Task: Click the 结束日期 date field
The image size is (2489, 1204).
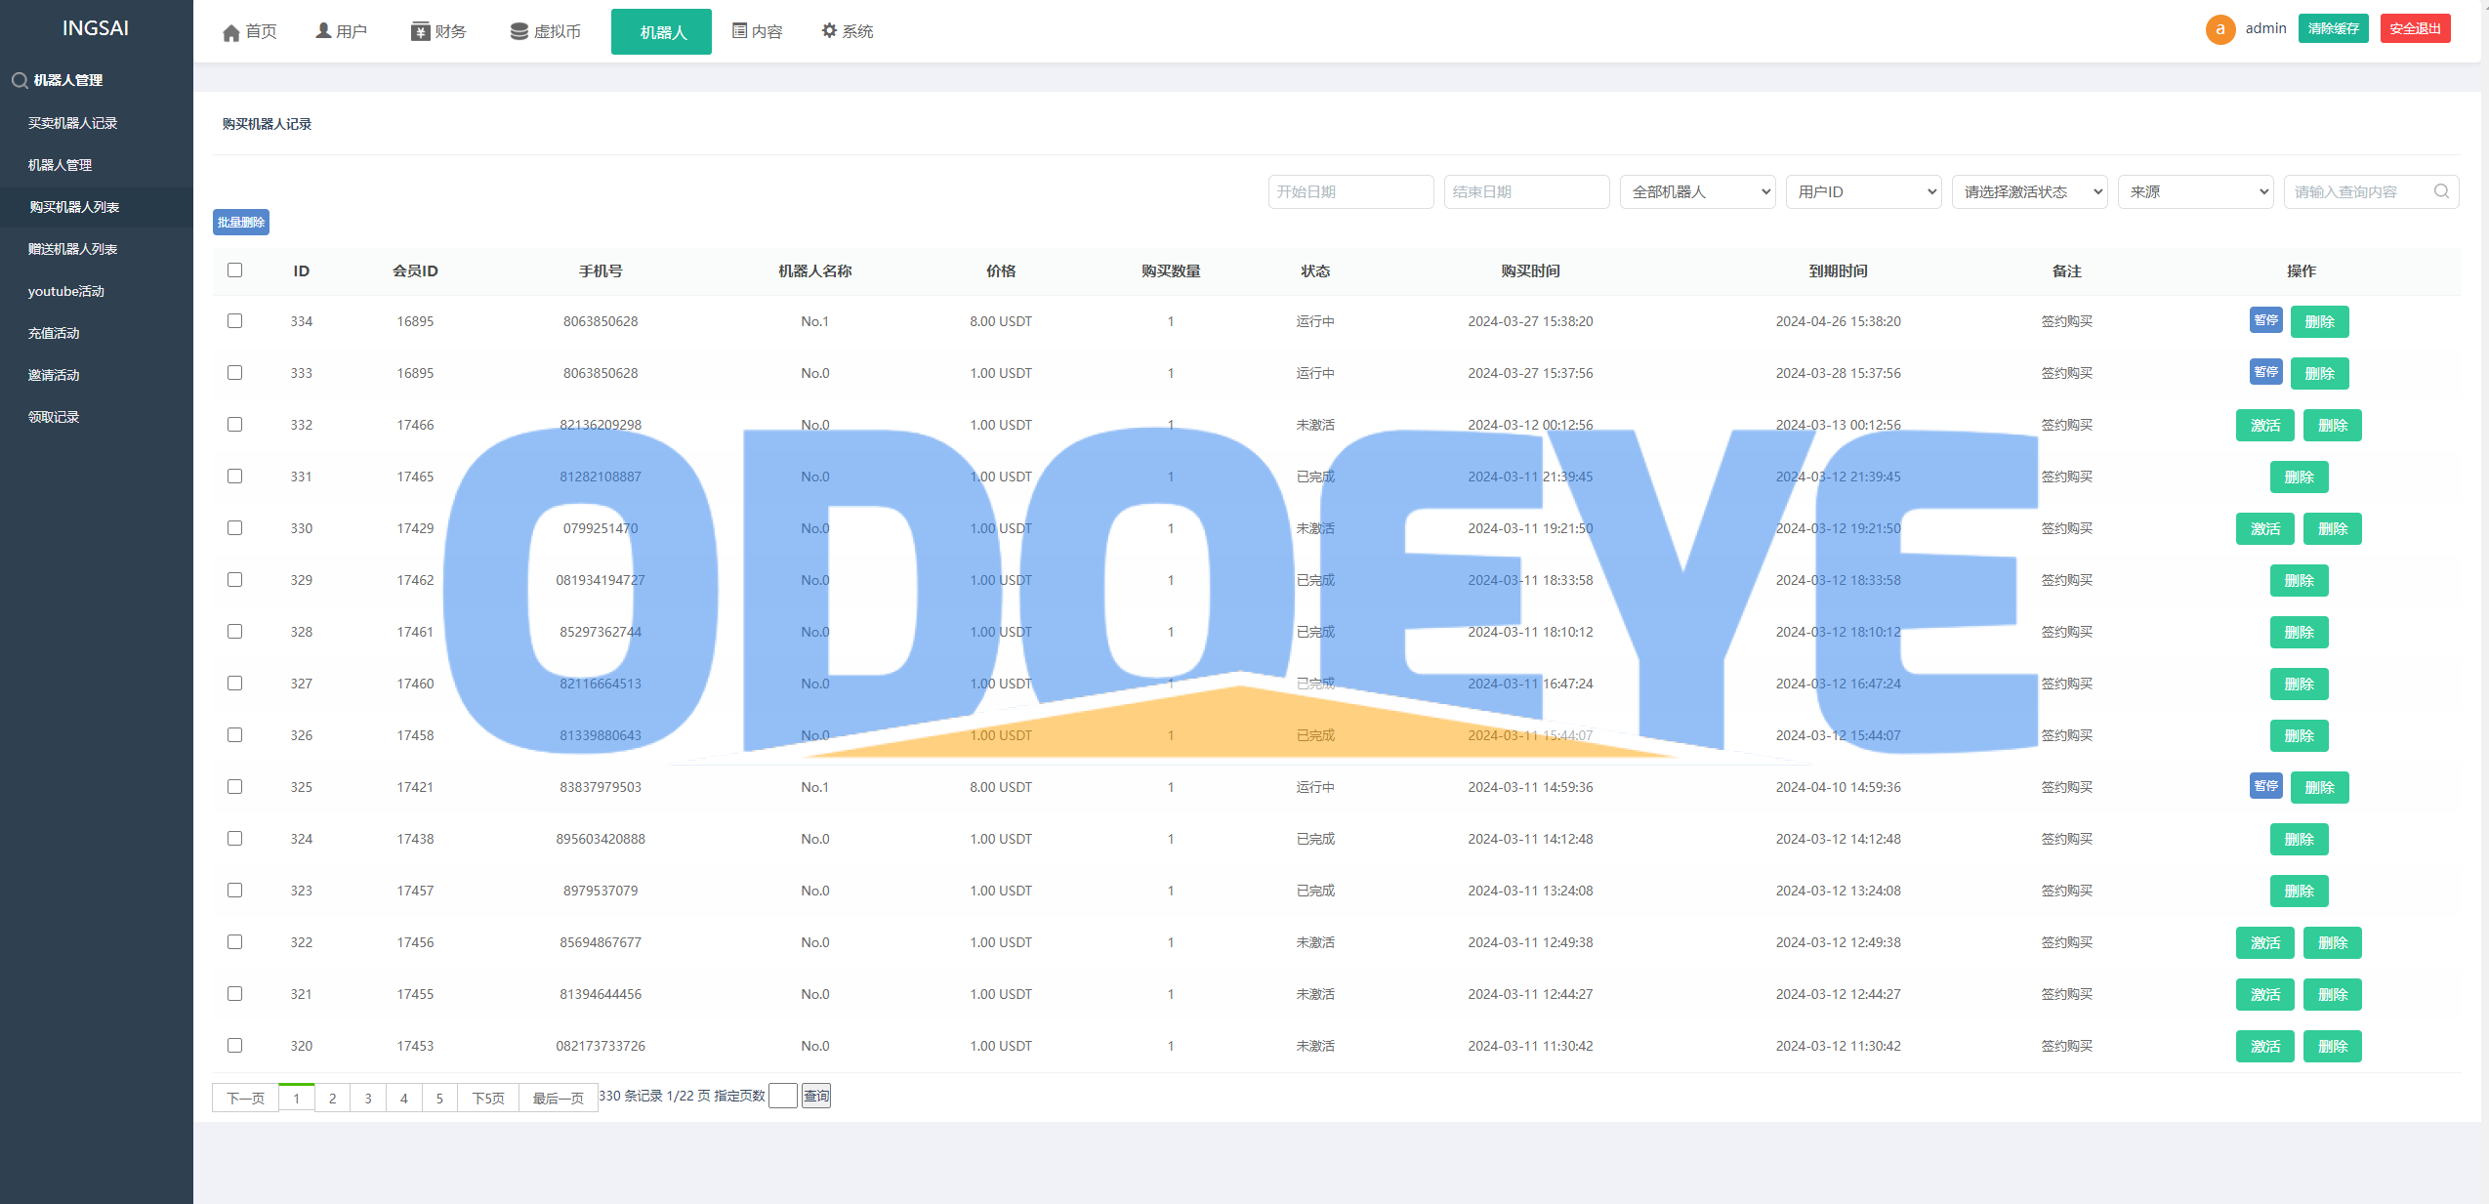Action: [x=1526, y=191]
